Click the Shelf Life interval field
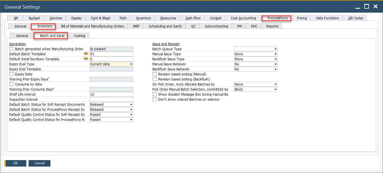This screenshot has width=383, height=173. pyautogui.click(x=111, y=94)
